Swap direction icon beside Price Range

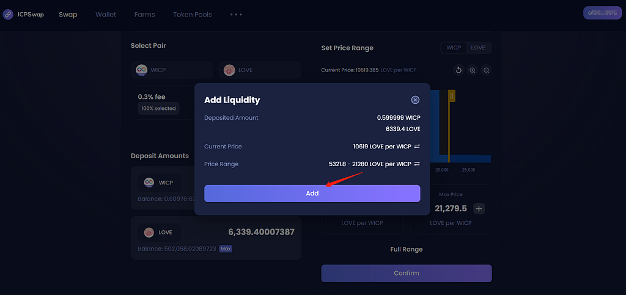click(x=417, y=164)
